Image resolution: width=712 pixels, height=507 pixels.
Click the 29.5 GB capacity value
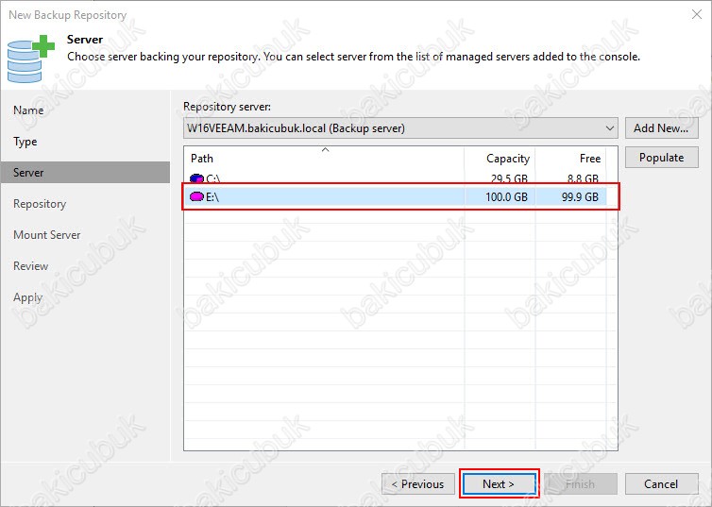(509, 178)
